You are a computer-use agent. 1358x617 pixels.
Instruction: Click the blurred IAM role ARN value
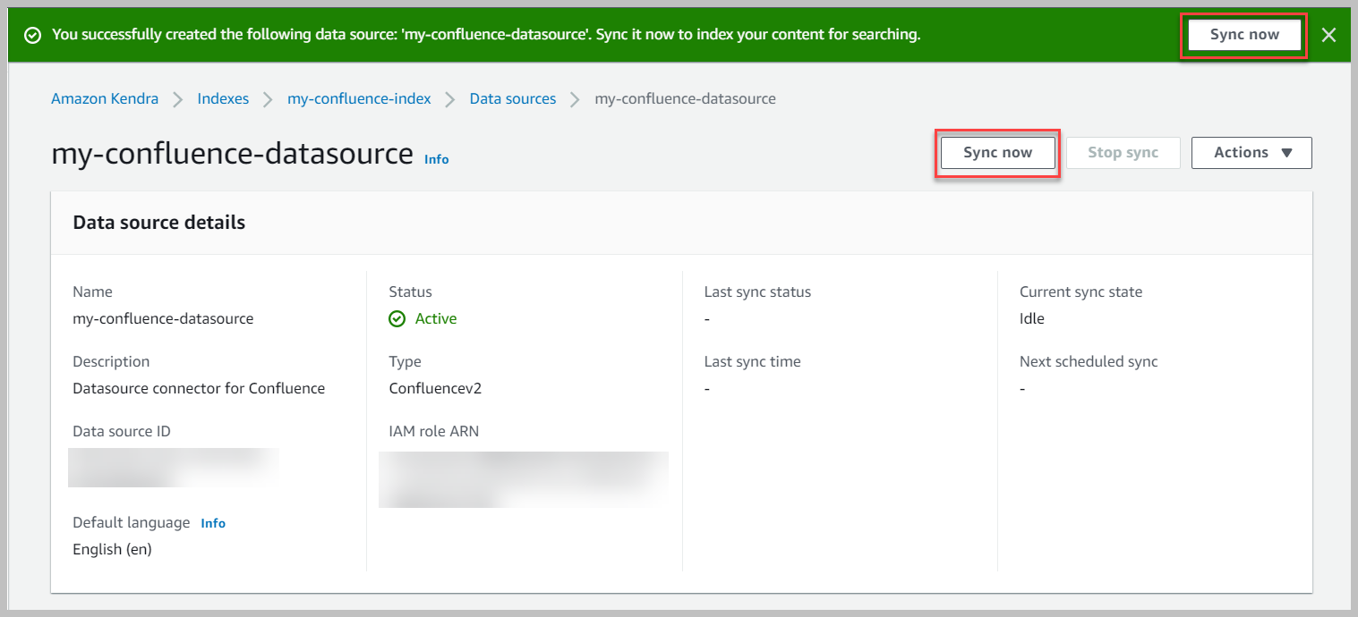click(524, 479)
